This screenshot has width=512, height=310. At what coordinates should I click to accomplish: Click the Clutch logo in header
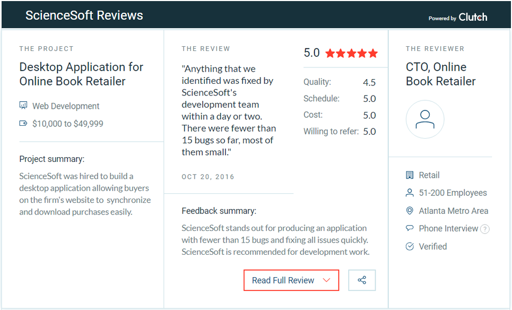[472, 18]
